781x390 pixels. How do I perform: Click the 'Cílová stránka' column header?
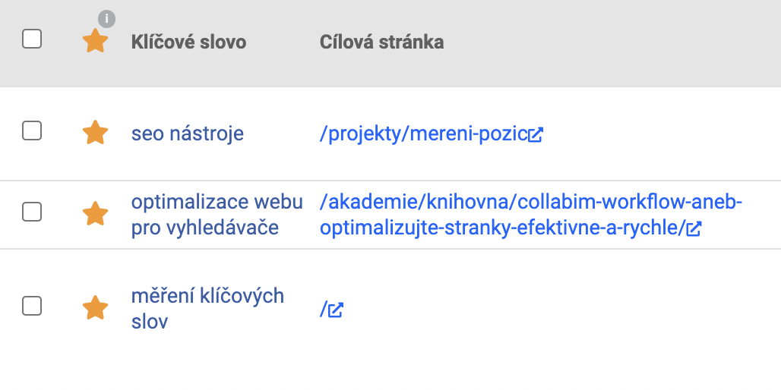click(381, 42)
